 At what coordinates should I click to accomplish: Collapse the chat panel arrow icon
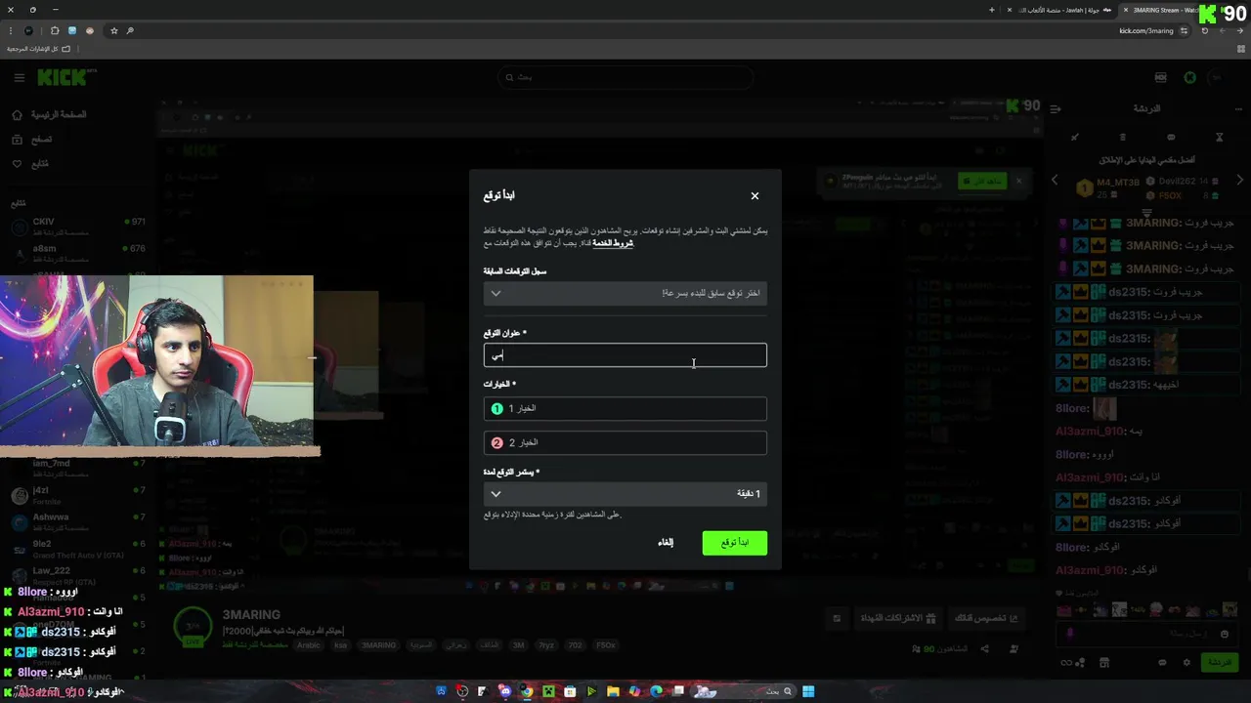(1056, 108)
